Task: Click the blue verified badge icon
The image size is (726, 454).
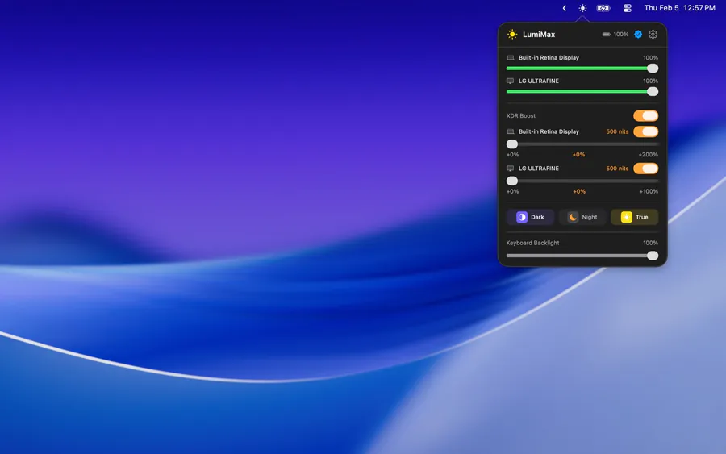Action: point(638,34)
